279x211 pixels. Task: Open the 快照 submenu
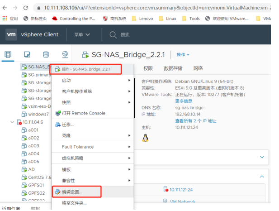[x=66, y=102]
